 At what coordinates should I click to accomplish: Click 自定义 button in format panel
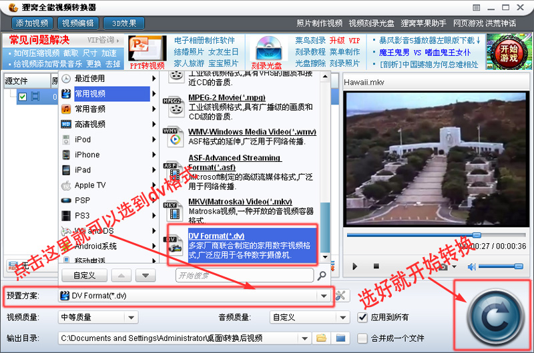(85, 276)
